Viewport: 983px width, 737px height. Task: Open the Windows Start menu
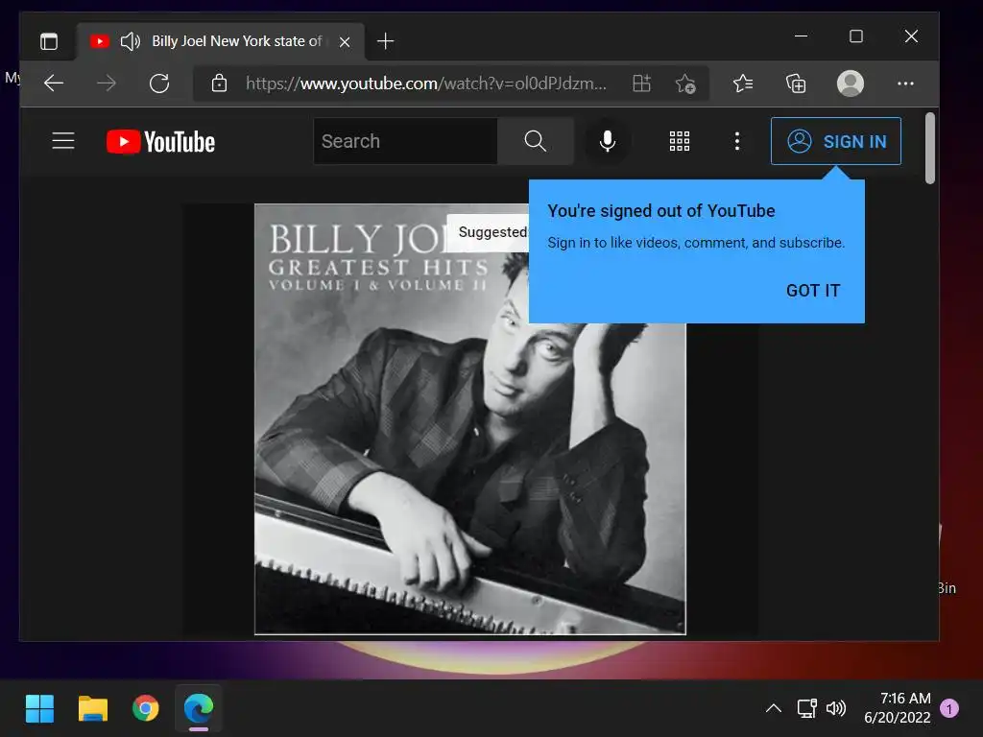pos(39,708)
